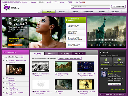Image resolution: width=128 pixels, height=96 pixels.
Task: Open M.I.A. artist link
Action: click(59, 94)
